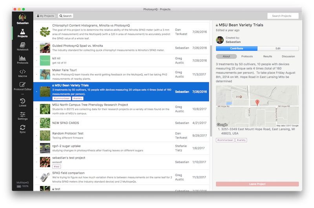Check the MultispeQ battery indicator
314x208 pixels.
coord(19,186)
